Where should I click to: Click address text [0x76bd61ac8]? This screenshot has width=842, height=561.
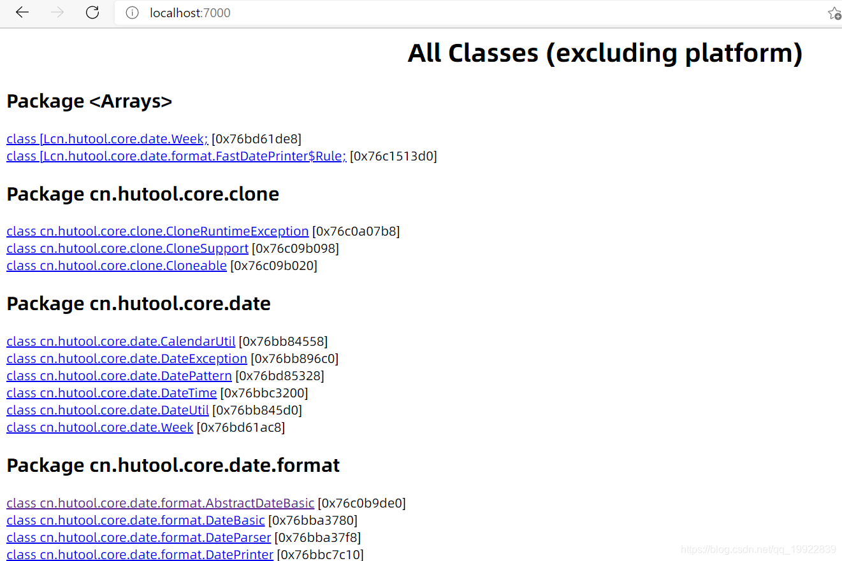(240, 427)
